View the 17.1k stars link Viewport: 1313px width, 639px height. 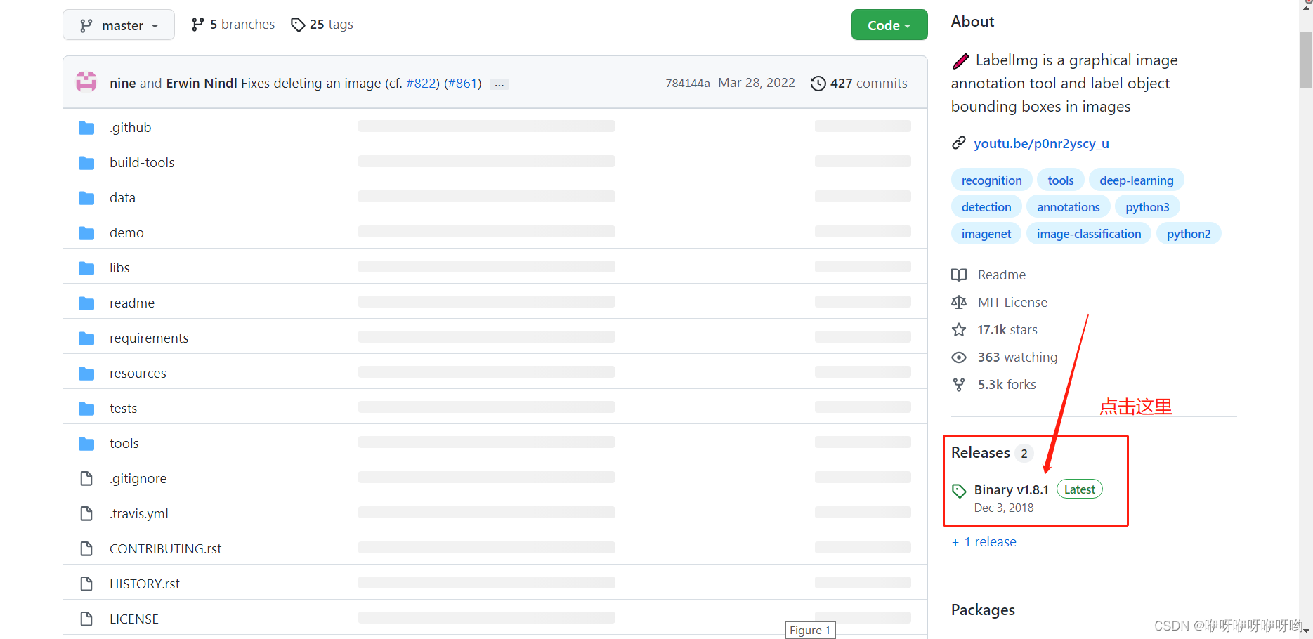(995, 329)
